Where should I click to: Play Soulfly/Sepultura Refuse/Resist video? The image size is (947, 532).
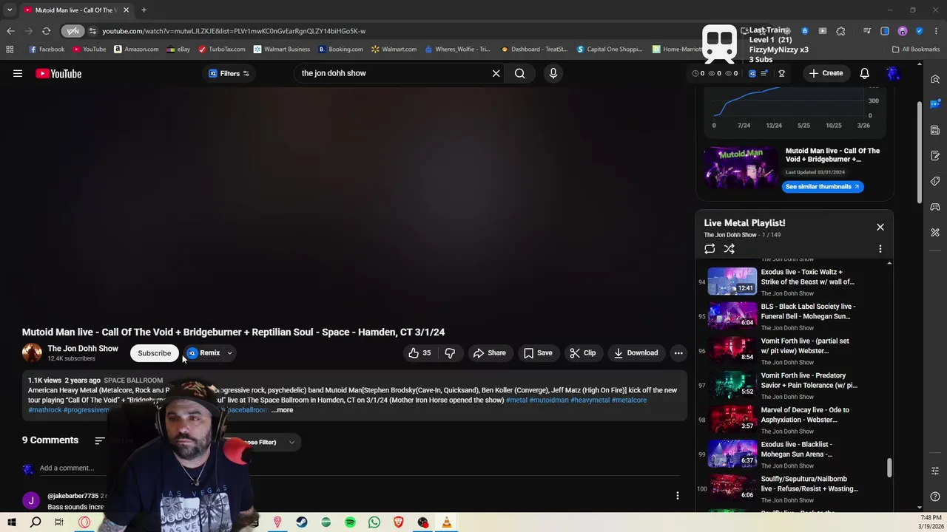click(790, 488)
